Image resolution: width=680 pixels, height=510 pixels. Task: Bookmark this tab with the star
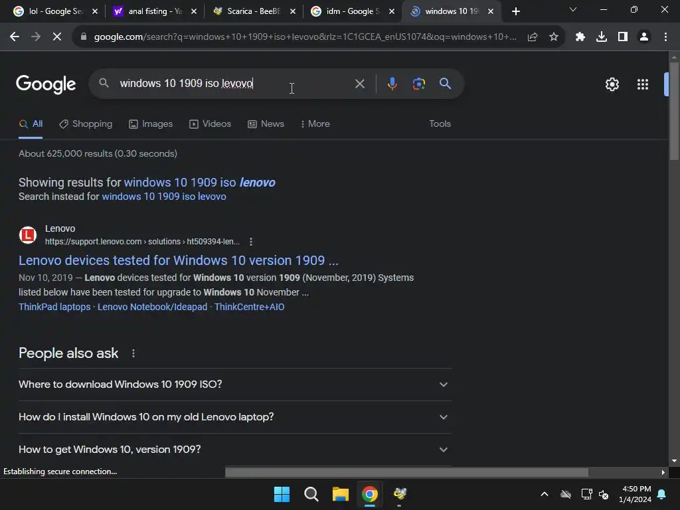(554, 37)
